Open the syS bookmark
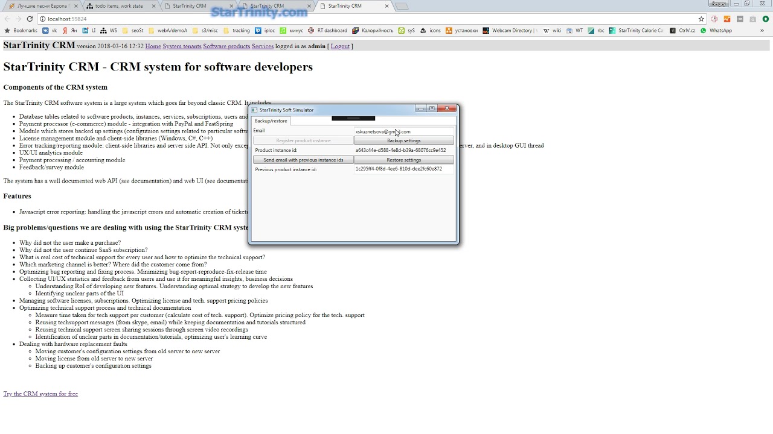 tap(406, 31)
